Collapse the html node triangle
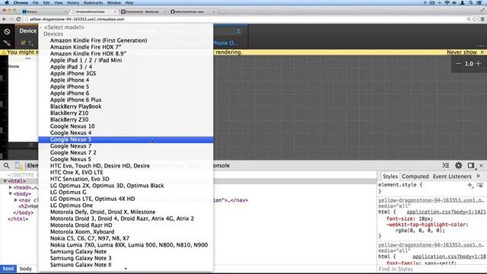Screen dimensions: 487x274 point(5,181)
